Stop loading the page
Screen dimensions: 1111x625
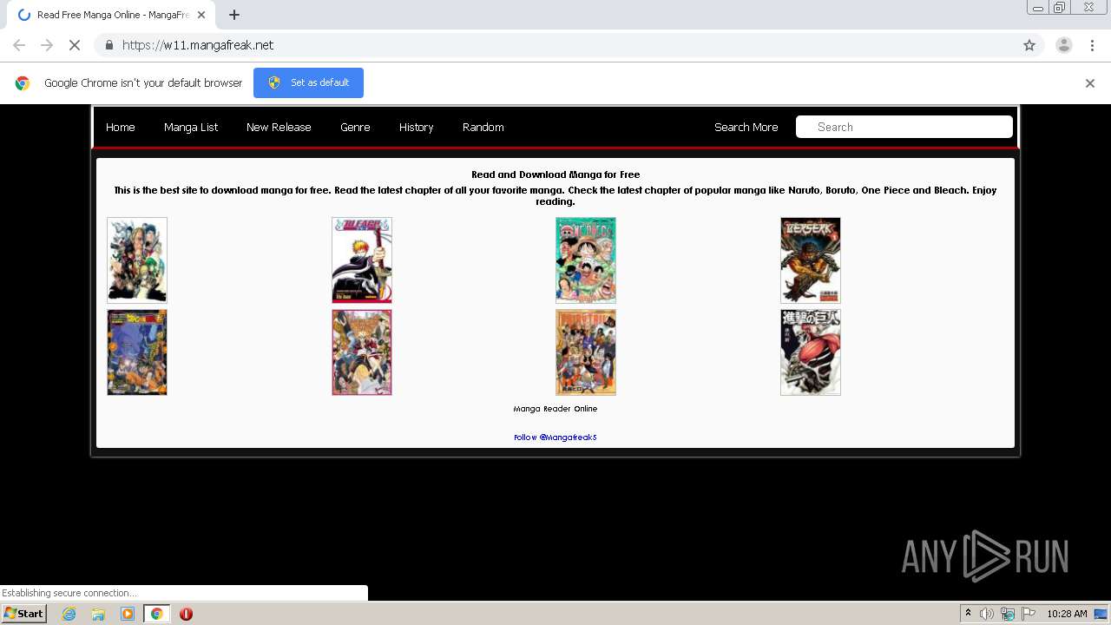click(x=75, y=45)
